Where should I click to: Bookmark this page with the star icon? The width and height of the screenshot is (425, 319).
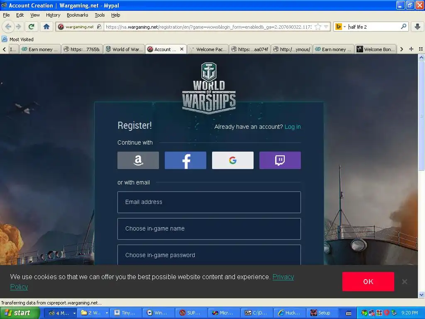click(318, 27)
